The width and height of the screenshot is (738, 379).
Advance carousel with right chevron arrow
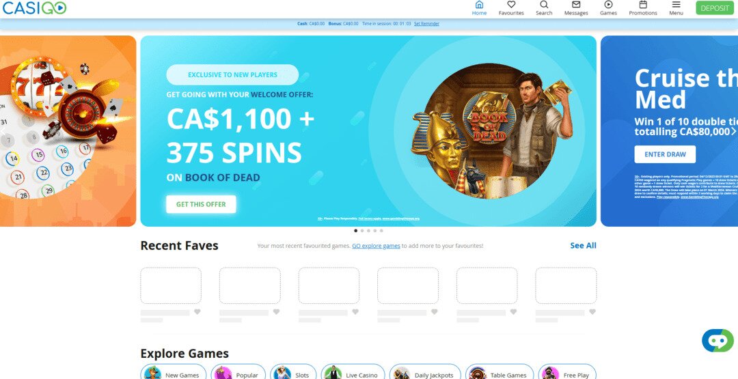(x=733, y=131)
